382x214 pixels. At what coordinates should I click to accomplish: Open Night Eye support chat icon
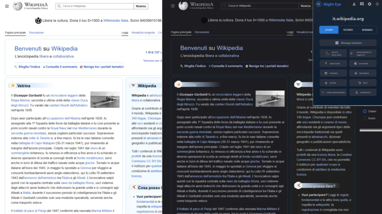tap(361, 4)
